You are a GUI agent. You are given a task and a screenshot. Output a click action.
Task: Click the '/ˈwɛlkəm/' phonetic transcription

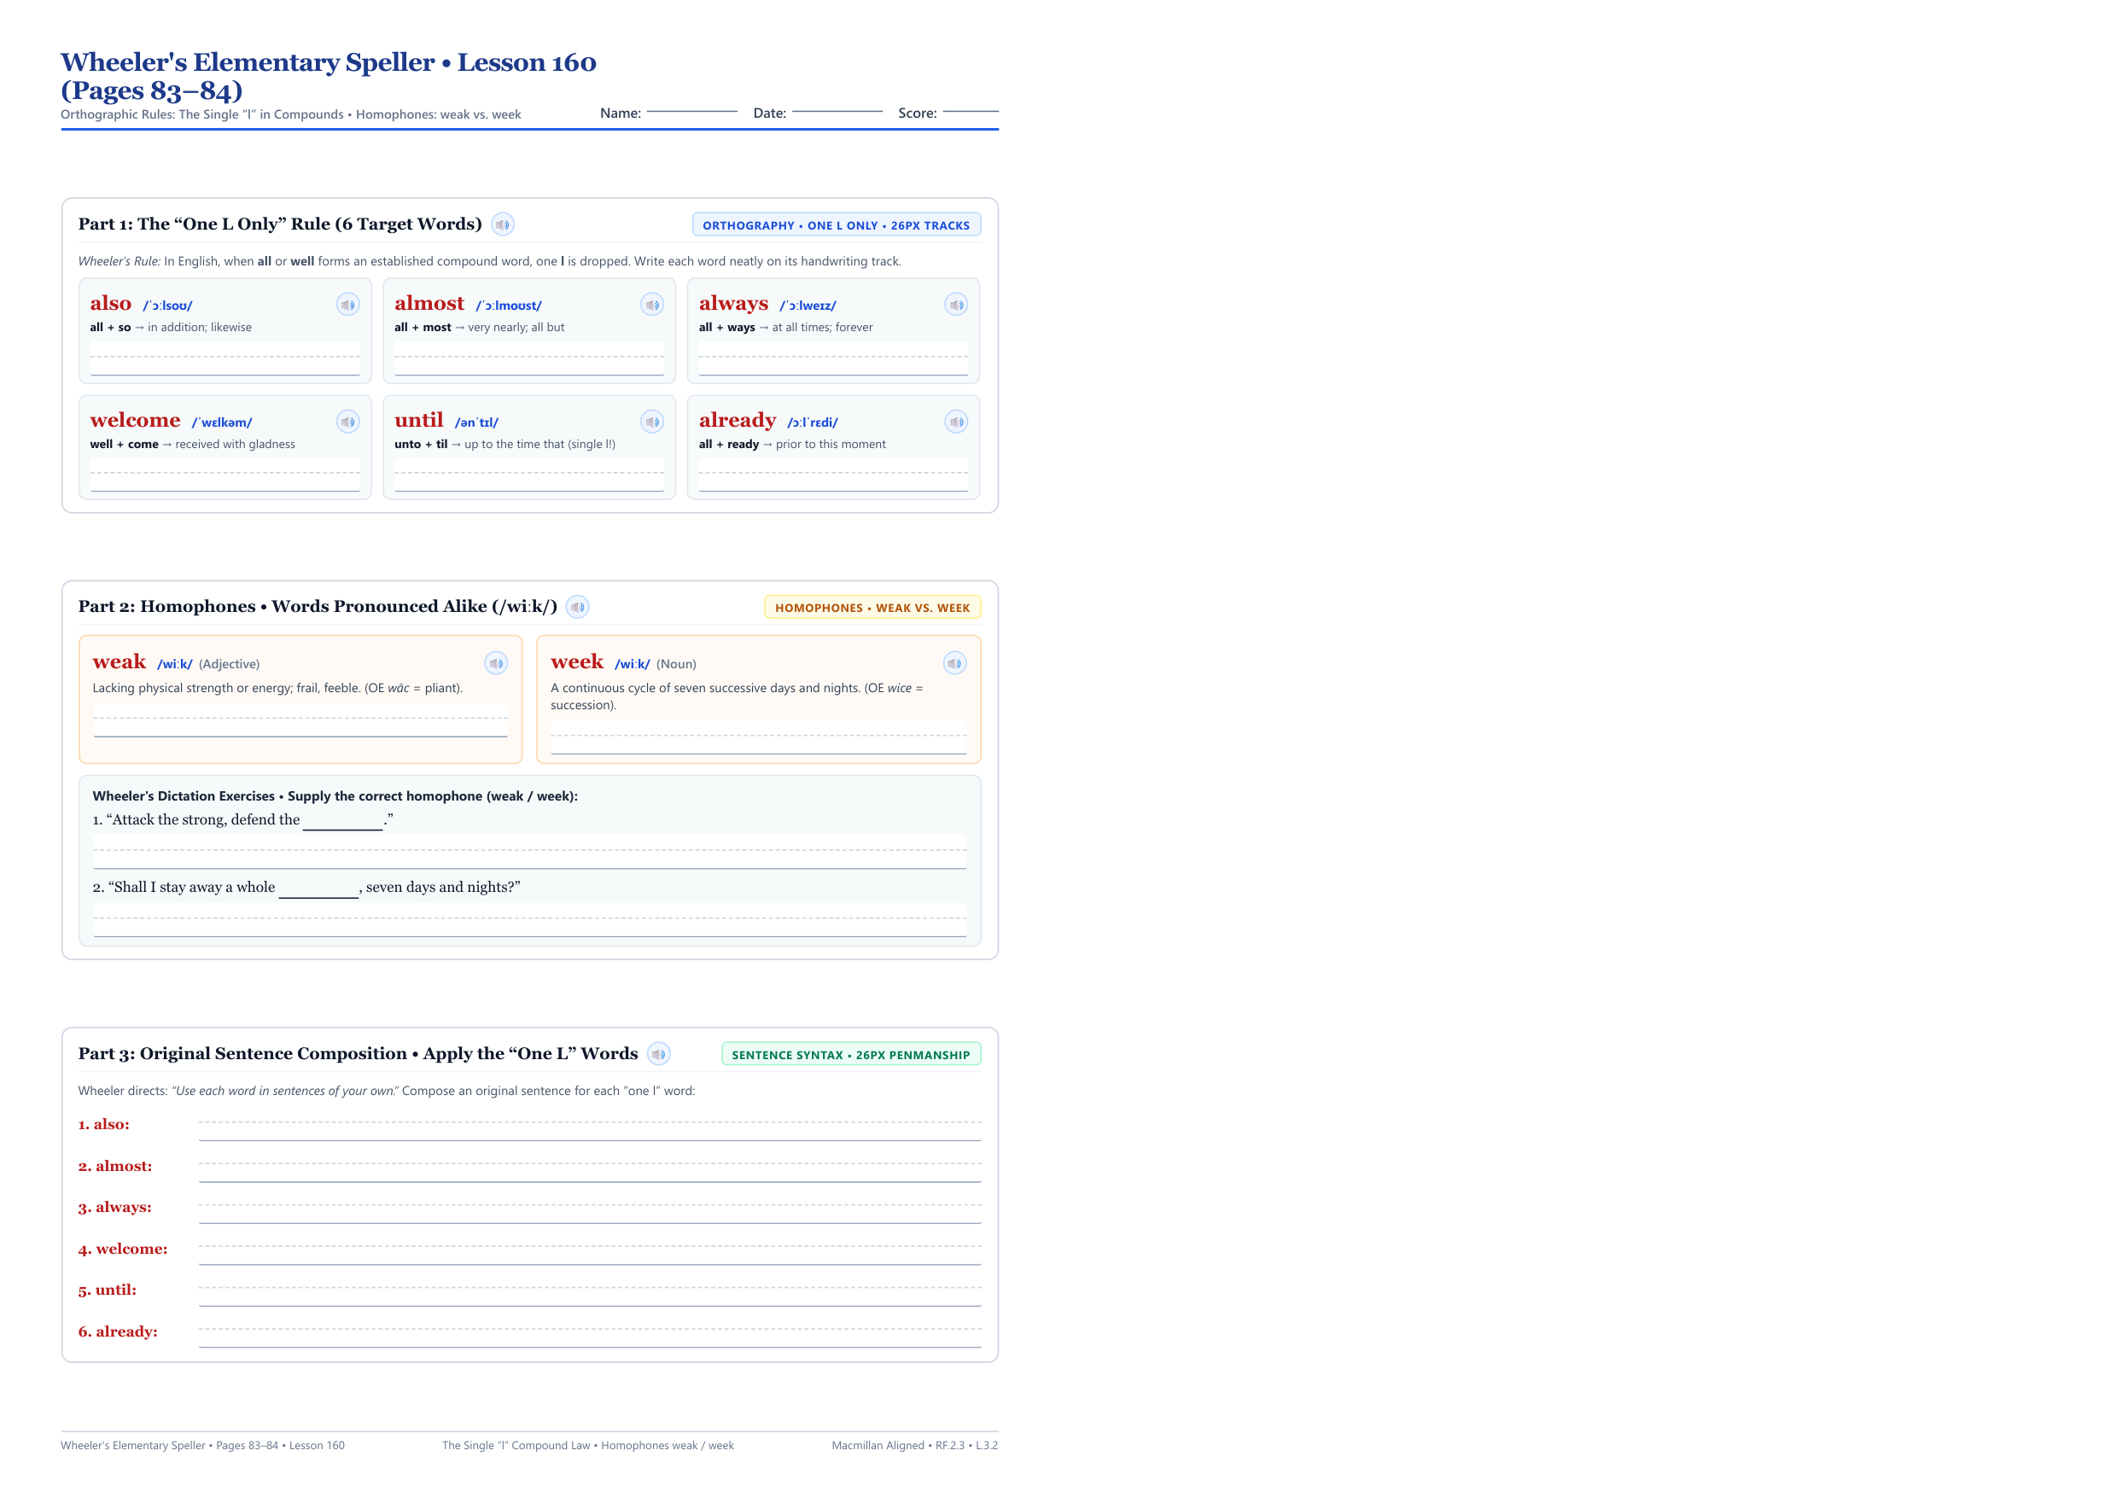[221, 422]
